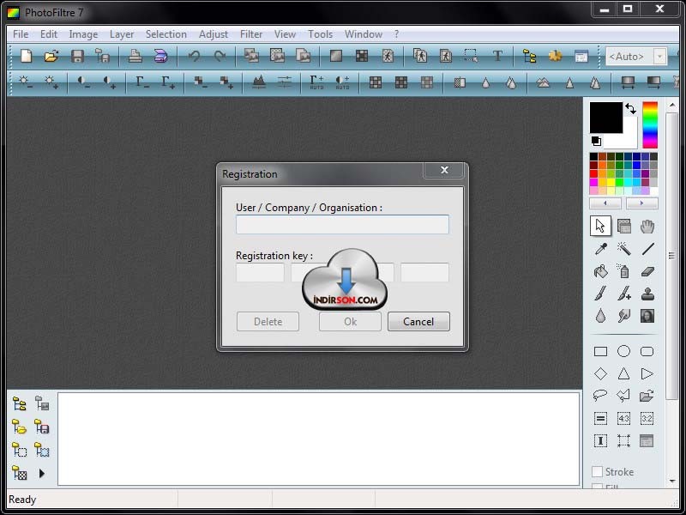Viewport: 686px width, 515px height.
Task: Open the ? help menu
Action: click(x=396, y=34)
